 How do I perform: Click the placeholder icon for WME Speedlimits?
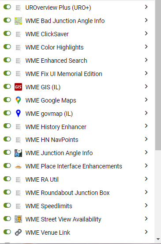coord(18,206)
